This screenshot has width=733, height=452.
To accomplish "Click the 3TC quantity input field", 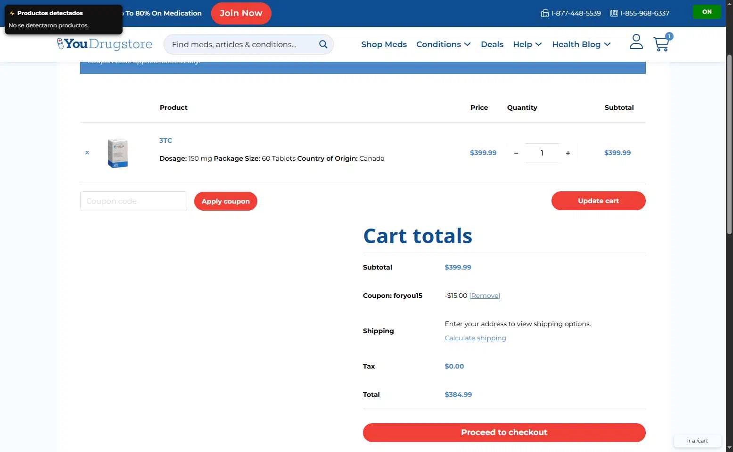I will click(542, 153).
